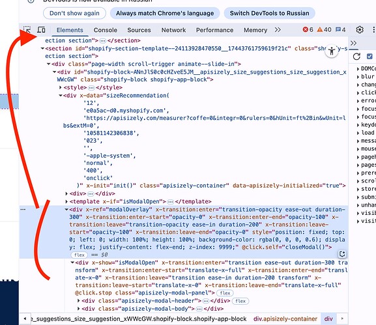Collapse the shopify-app-block div node

point(55,72)
